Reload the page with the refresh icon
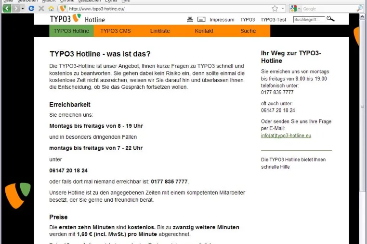 [31, 9]
